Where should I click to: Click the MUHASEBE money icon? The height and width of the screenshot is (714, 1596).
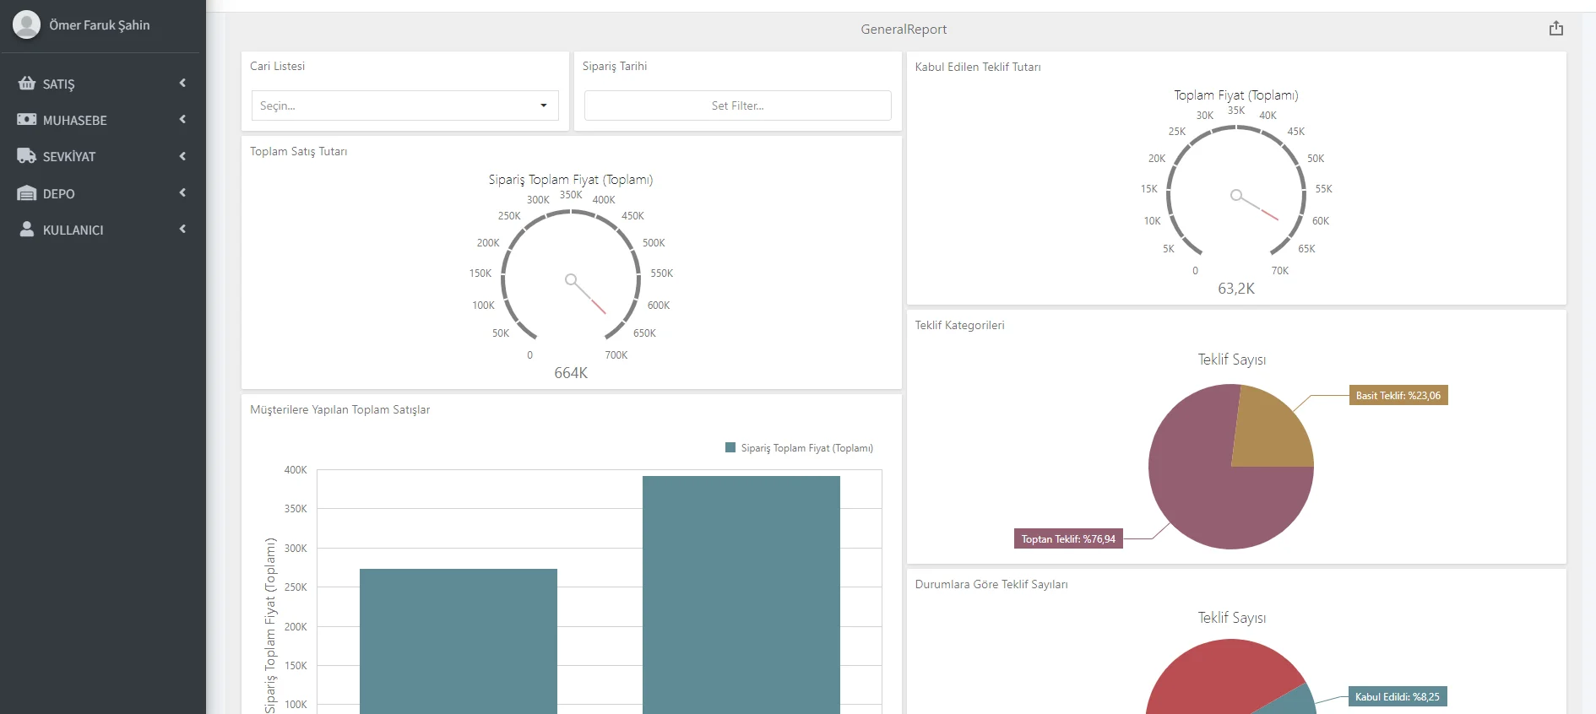click(27, 120)
